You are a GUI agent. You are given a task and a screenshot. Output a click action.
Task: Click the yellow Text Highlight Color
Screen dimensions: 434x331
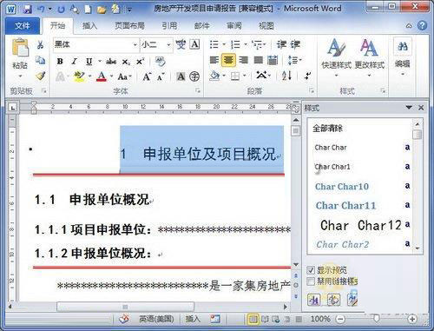[79, 76]
